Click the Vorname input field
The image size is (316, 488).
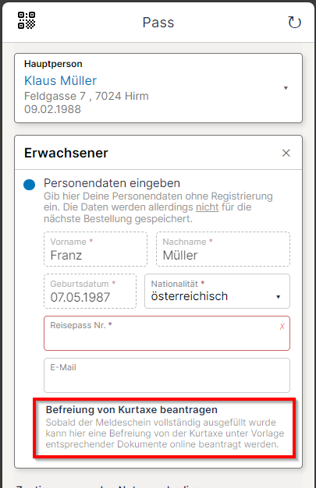[x=95, y=249]
